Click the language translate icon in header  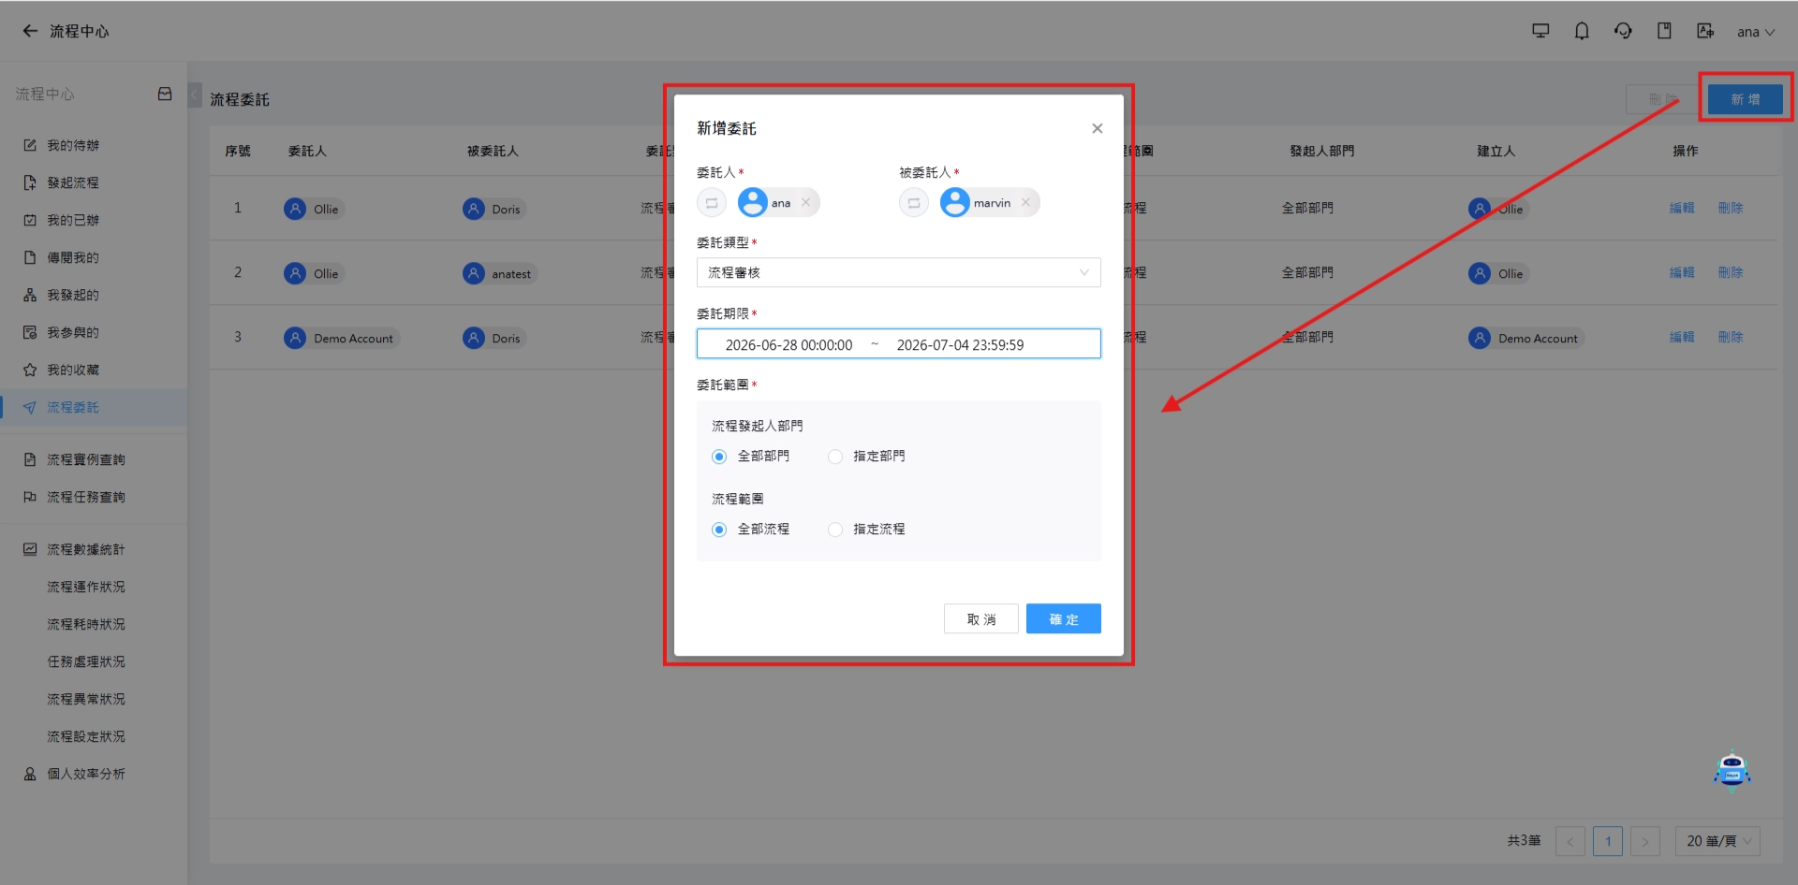pos(1705,31)
